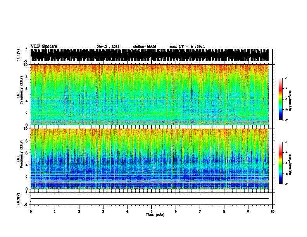307x237 pixels.
Task: Click the ch.3 flat voltage trace line
Action: tap(149, 199)
